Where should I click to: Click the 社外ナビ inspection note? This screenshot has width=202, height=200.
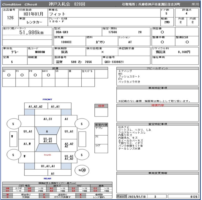click(124, 127)
